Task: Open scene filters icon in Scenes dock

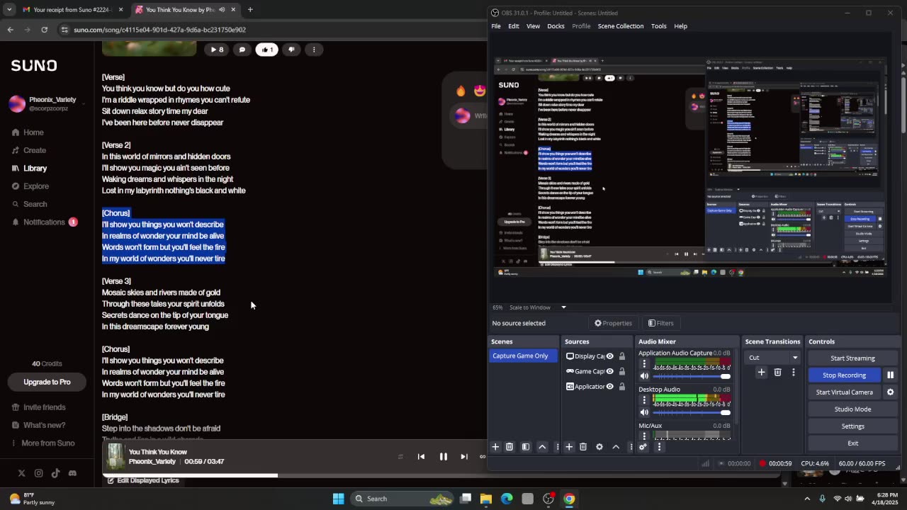Action: (x=526, y=447)
